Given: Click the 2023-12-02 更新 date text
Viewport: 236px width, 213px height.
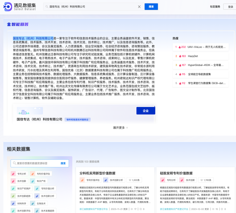Looking at the screenshot, I should click(x=200, y=209).
